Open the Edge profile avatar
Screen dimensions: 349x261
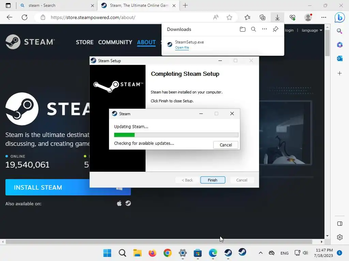pyautogui.click(x=308, y=17)
